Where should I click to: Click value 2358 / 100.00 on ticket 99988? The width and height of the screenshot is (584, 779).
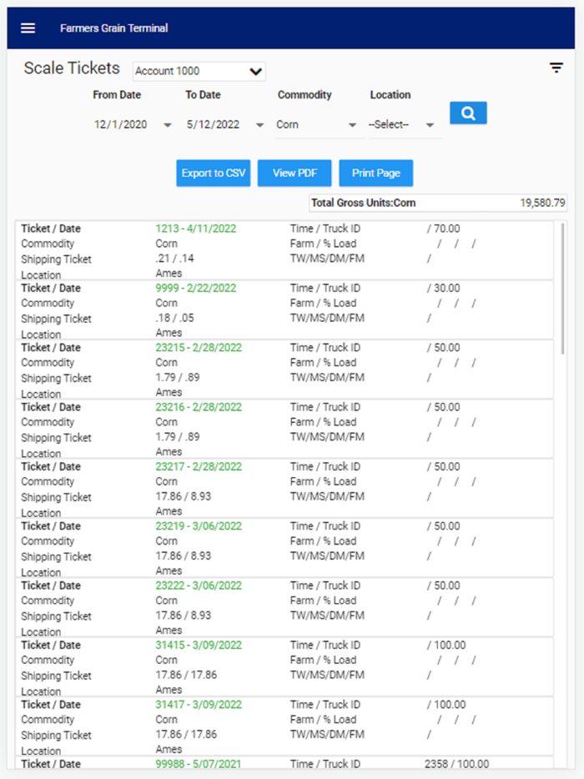(456, 764)
